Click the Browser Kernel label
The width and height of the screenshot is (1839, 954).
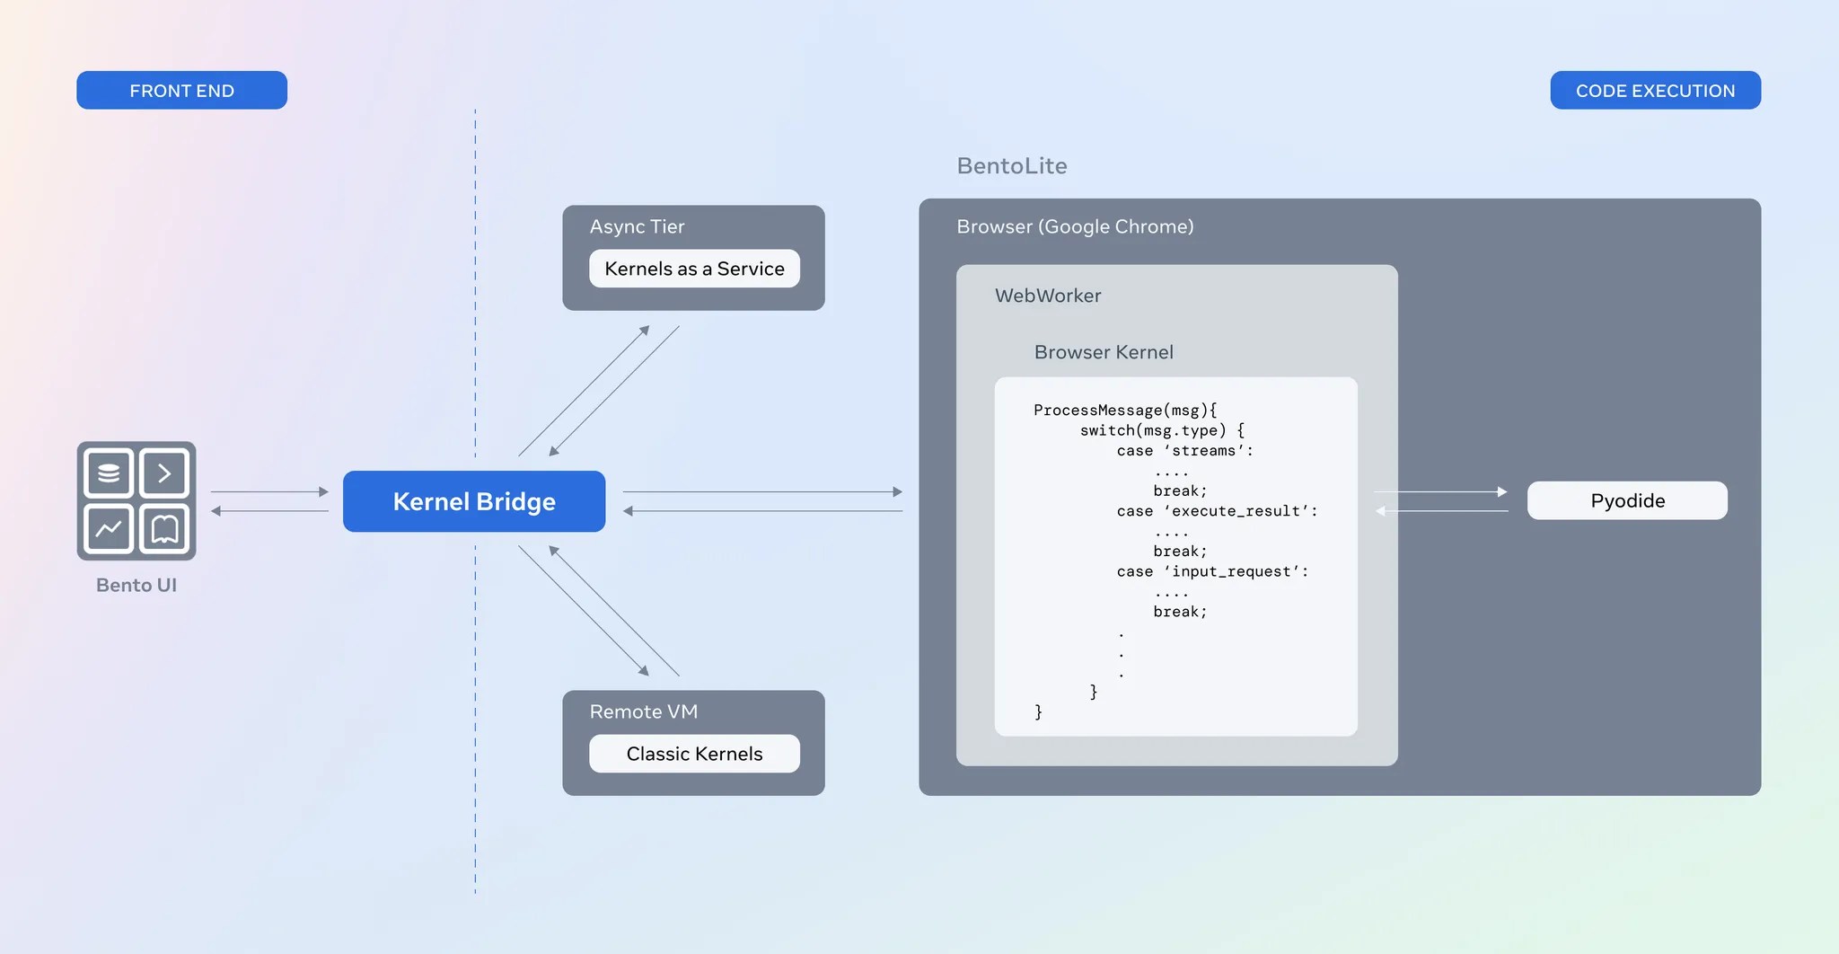tap(1103, 352)
